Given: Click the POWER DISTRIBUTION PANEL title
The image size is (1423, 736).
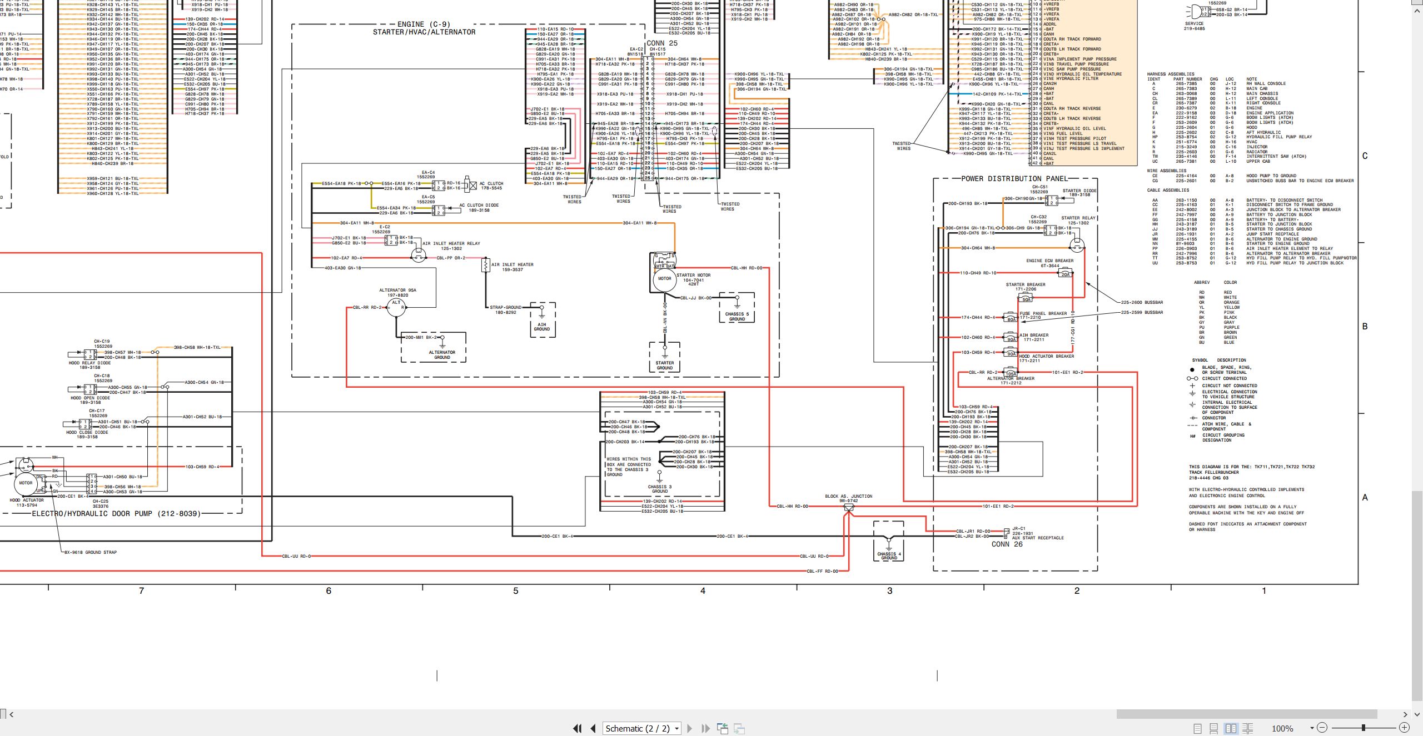Looking at the screenshot, I should pos(1014,179).
